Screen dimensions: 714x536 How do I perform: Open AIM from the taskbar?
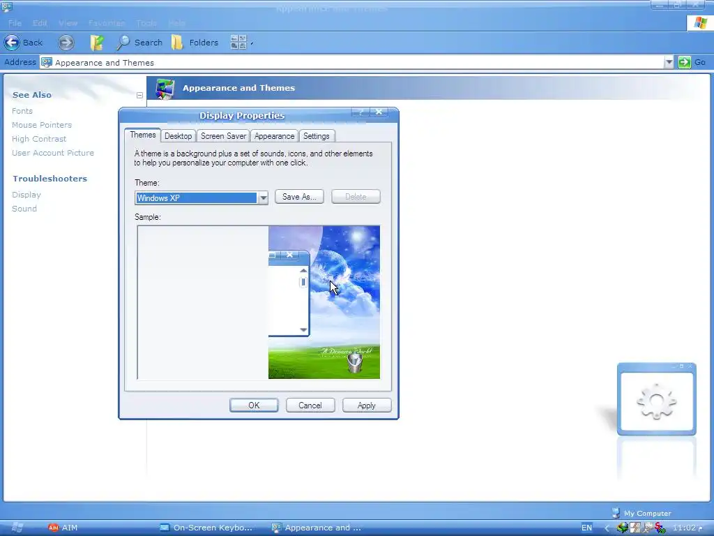click(63, 528)
